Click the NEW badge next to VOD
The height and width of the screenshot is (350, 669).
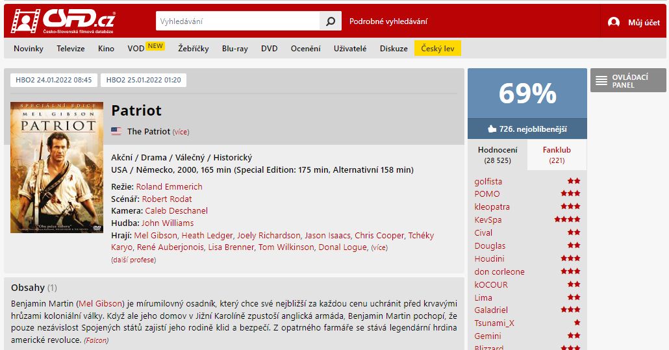(155, 46)
